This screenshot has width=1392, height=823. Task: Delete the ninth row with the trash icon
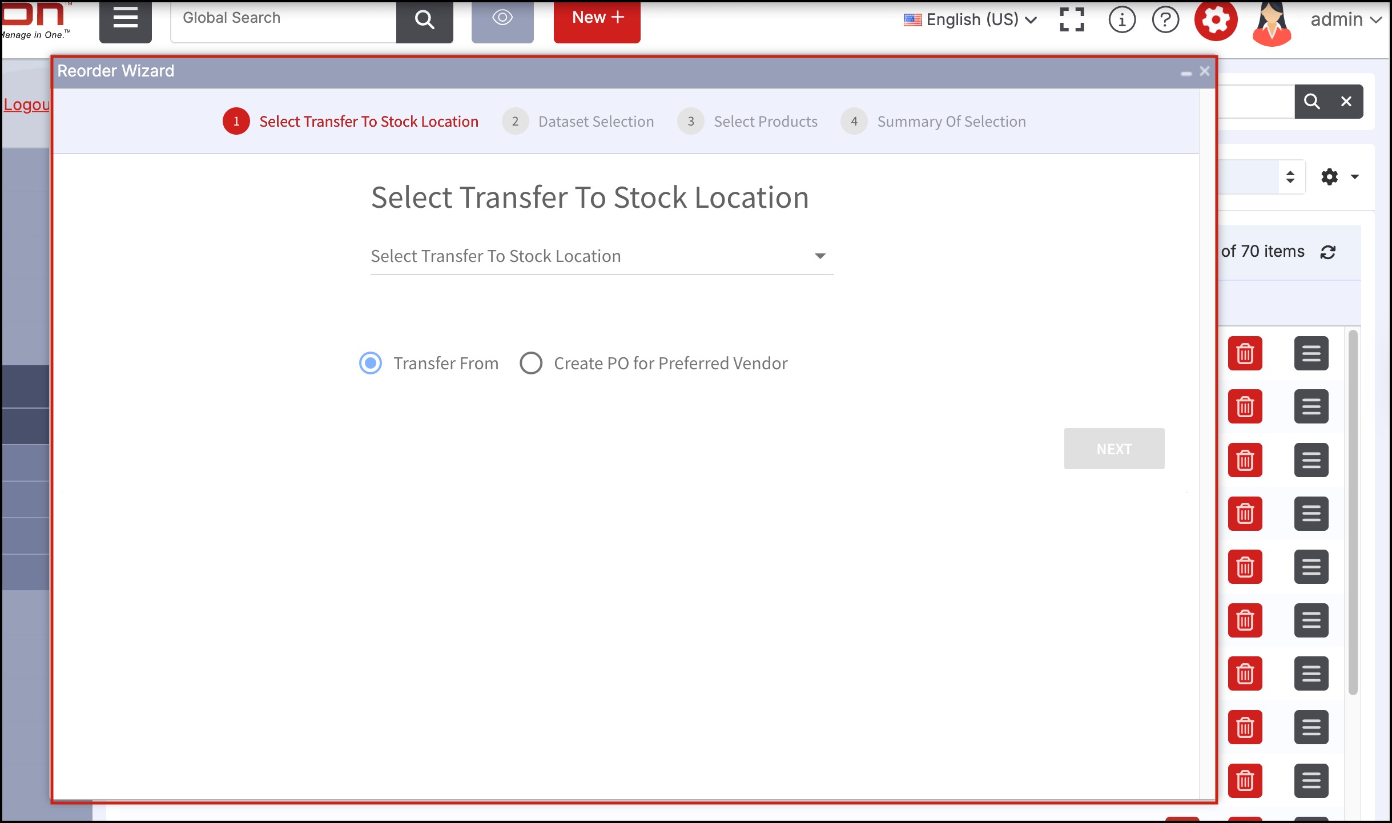click(1245, 781)
